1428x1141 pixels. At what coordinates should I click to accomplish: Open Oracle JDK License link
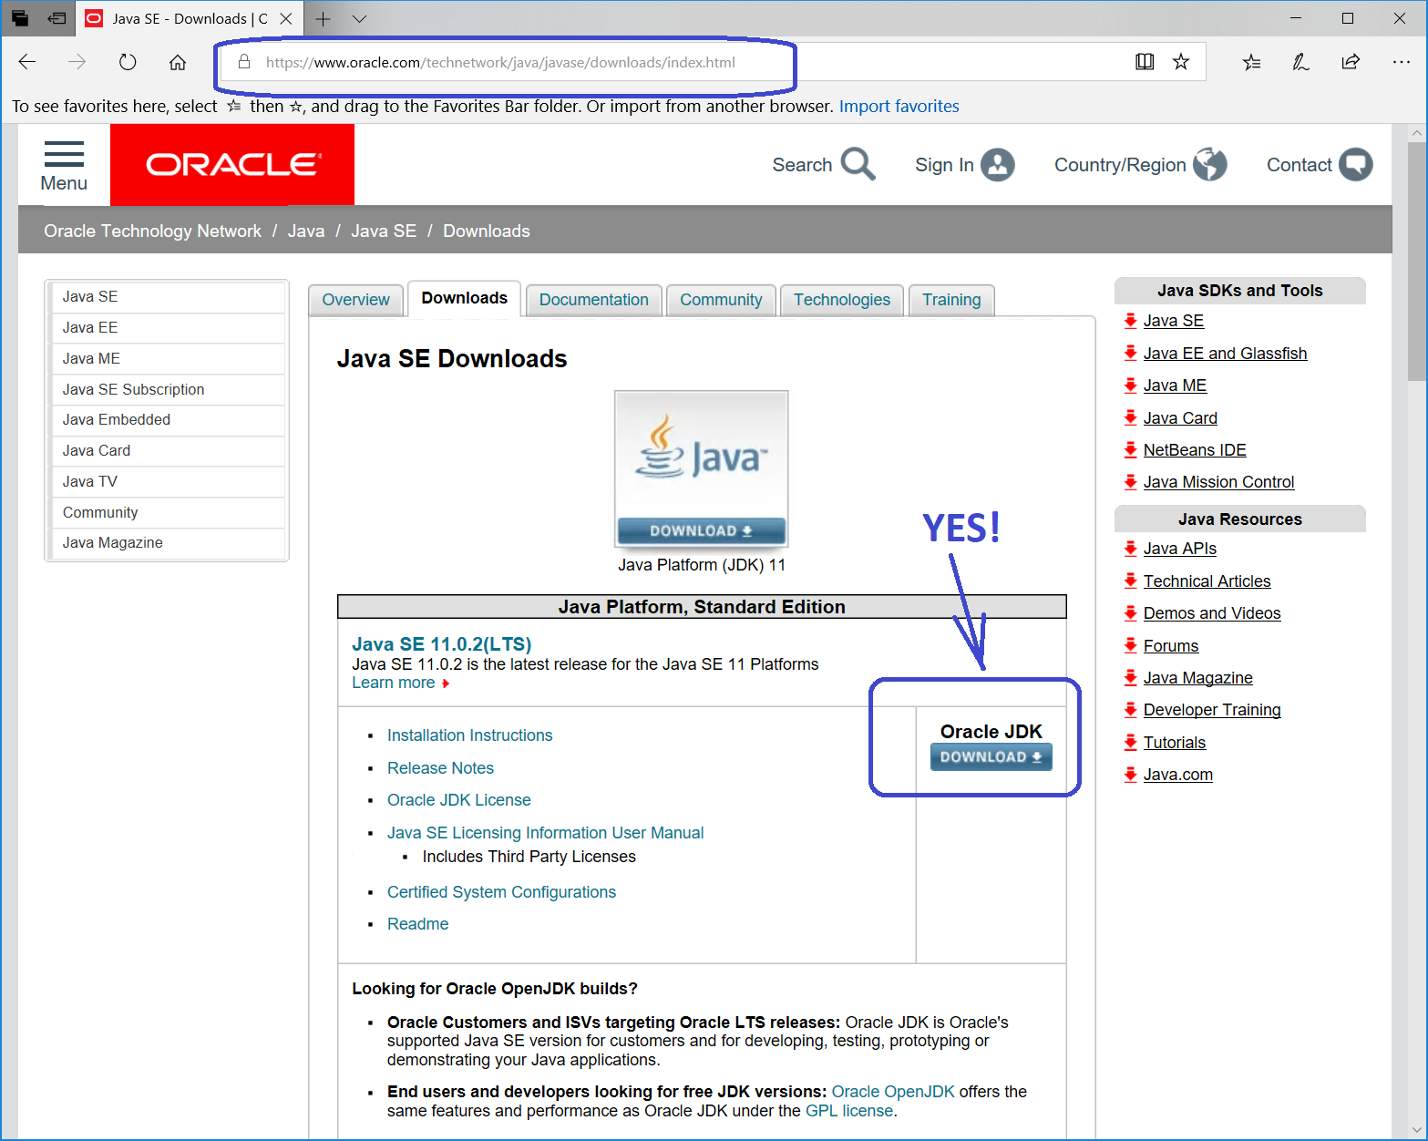click(458, 799)
